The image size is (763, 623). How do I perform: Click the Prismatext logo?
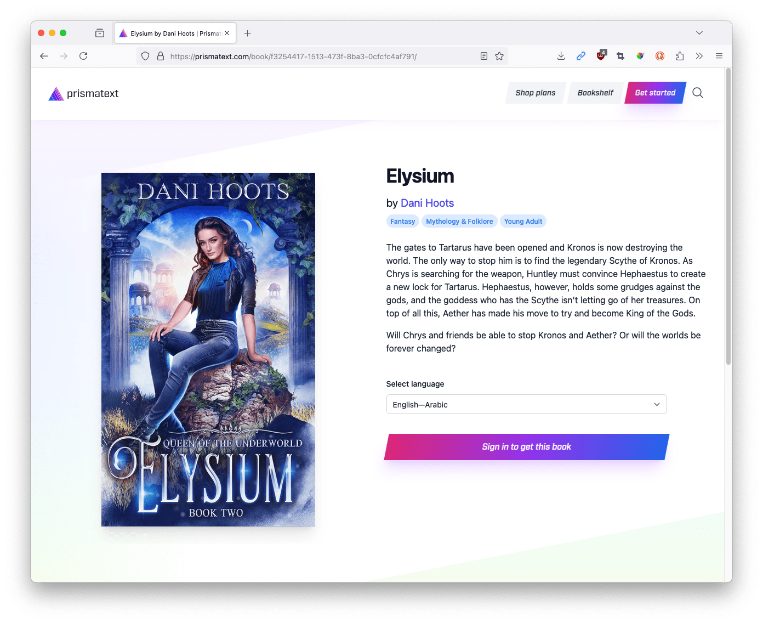[83, 93]
